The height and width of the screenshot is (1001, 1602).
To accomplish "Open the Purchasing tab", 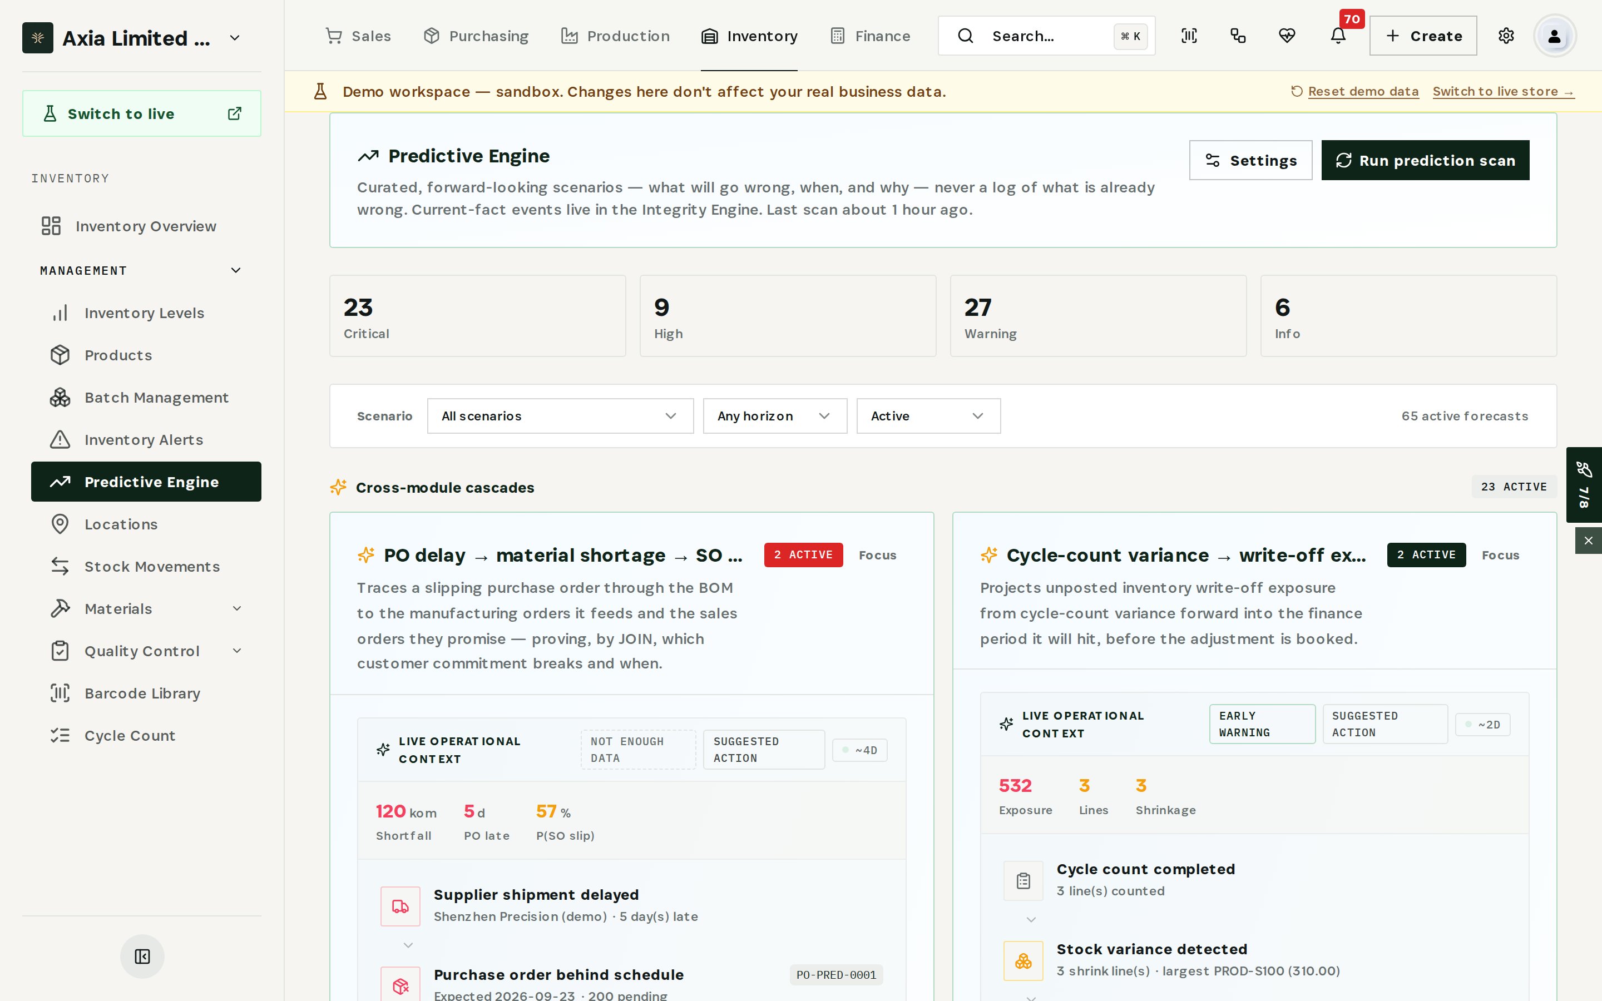I will click(476, 36).
